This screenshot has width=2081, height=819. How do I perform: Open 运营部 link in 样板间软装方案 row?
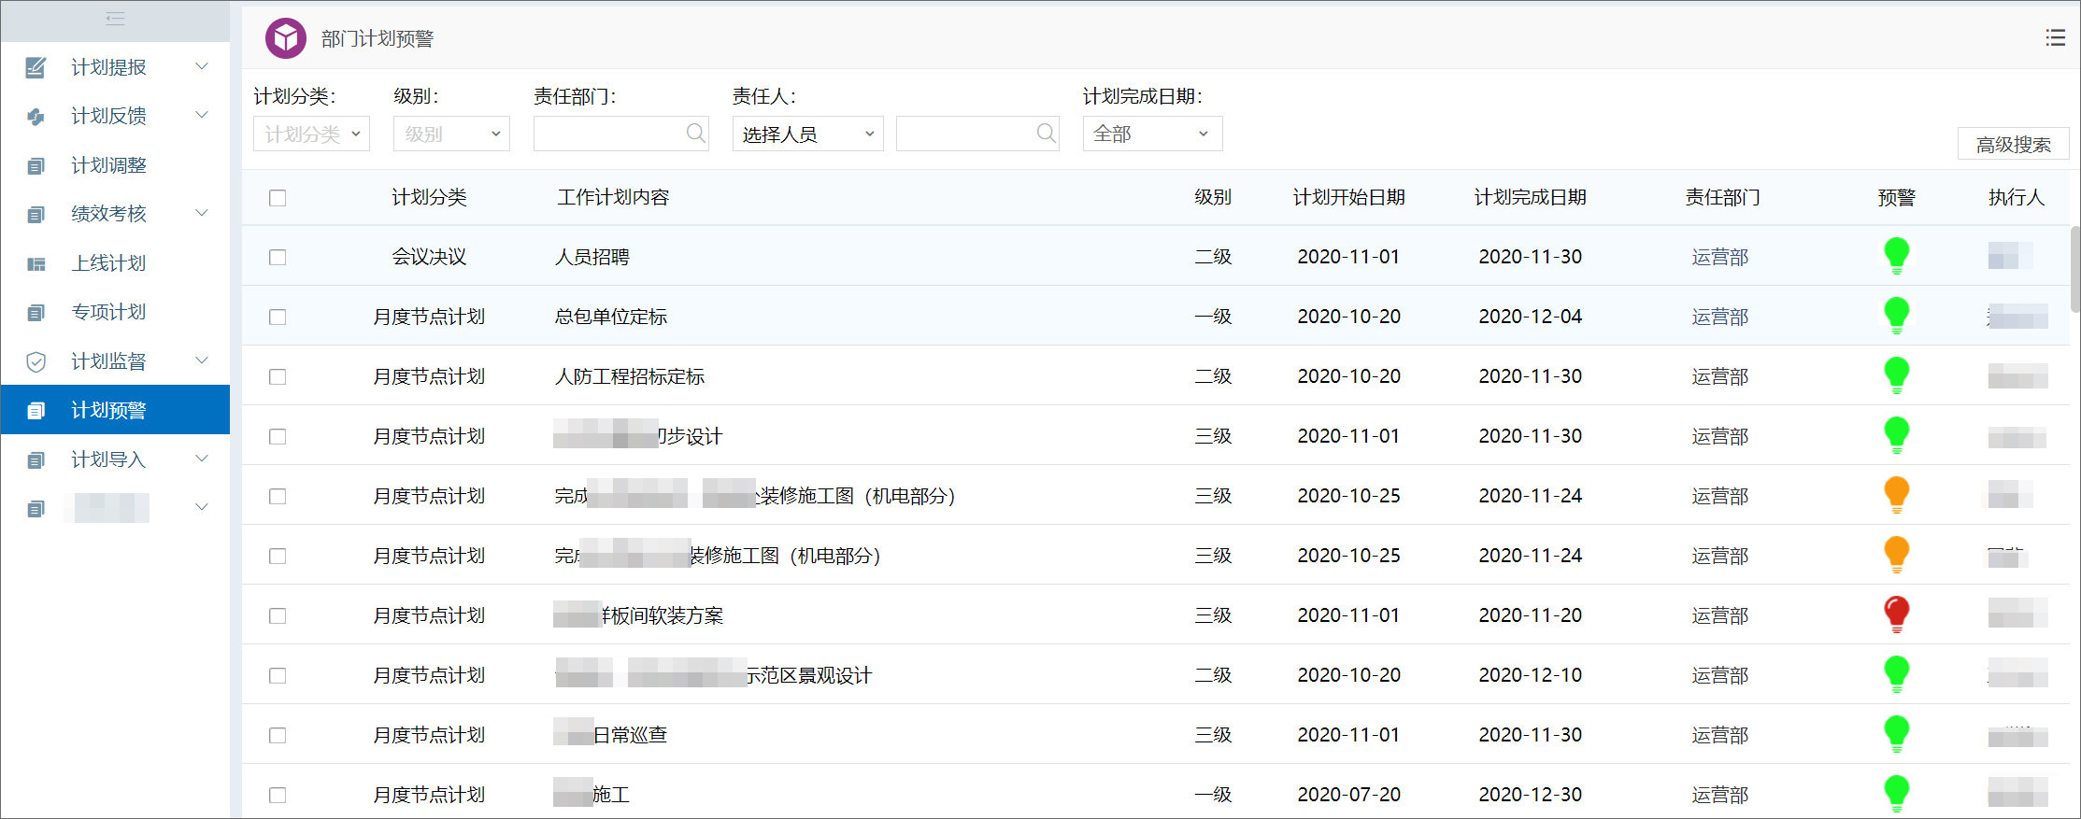(x=1719, y=615)
